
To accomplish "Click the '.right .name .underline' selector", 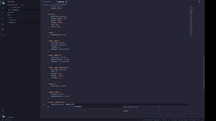I will (58, 68).
